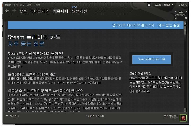Click the kbj605 account name
Screen dimensions: 191x127
pyautogui.click(x=167, y=5)
